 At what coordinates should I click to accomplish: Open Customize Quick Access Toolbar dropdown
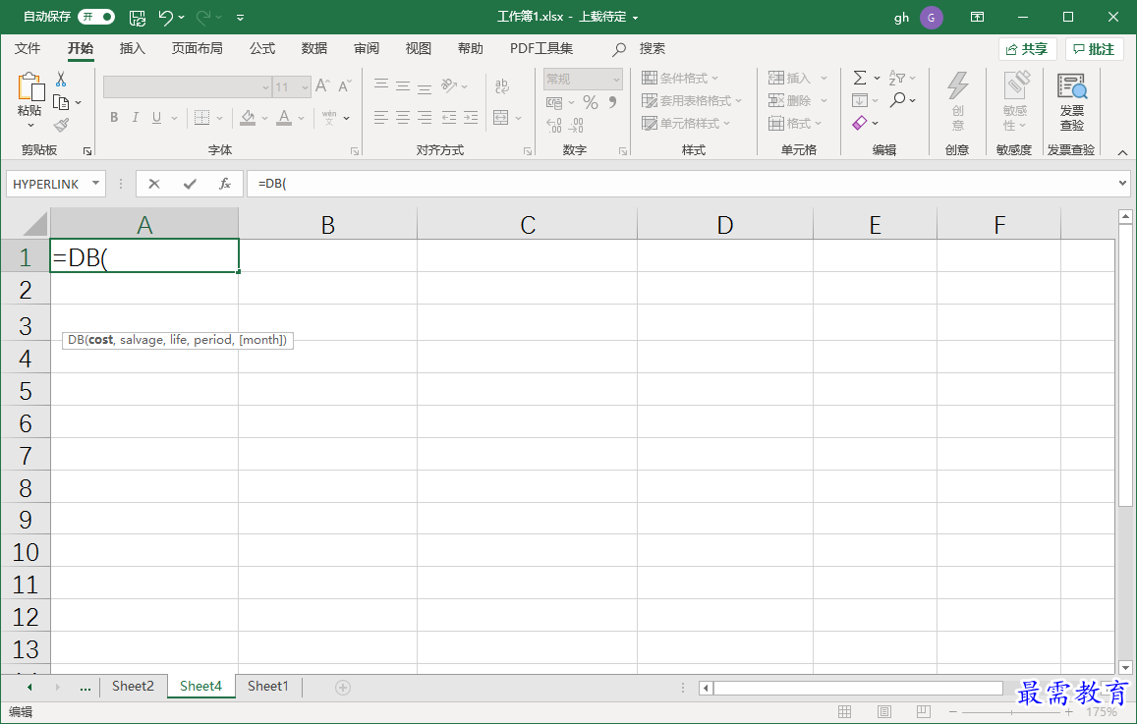[x=240, y=18]
